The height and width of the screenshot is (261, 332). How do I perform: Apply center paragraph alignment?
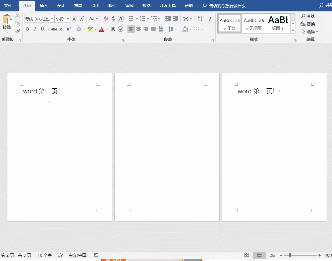139,29
